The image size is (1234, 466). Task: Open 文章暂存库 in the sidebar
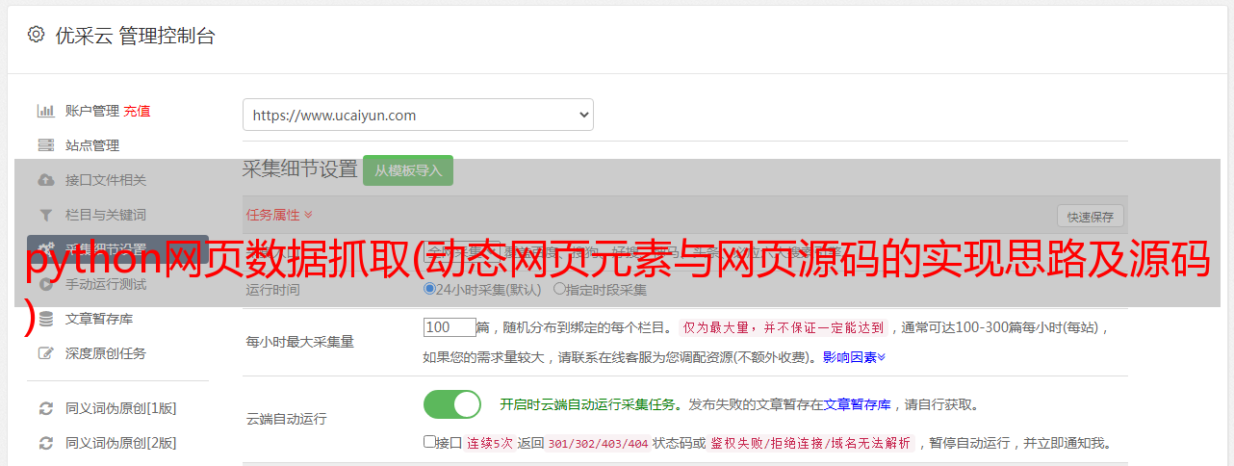pyautogui.click(x=99, y=319)
